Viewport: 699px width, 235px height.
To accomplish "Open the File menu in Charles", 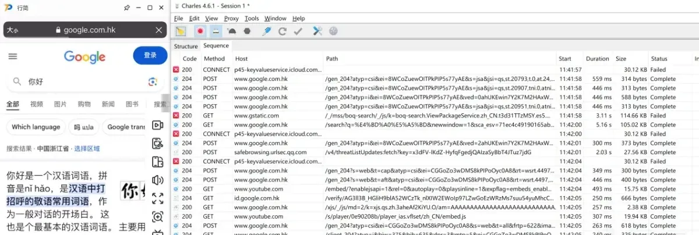I will (179, 19).
